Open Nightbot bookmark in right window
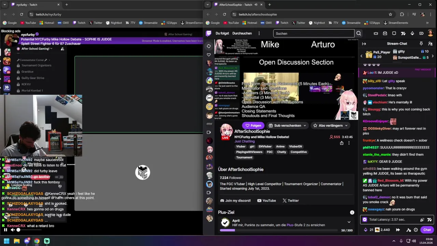Viewport: 437px width, 246px height. [x=316, y=23]
